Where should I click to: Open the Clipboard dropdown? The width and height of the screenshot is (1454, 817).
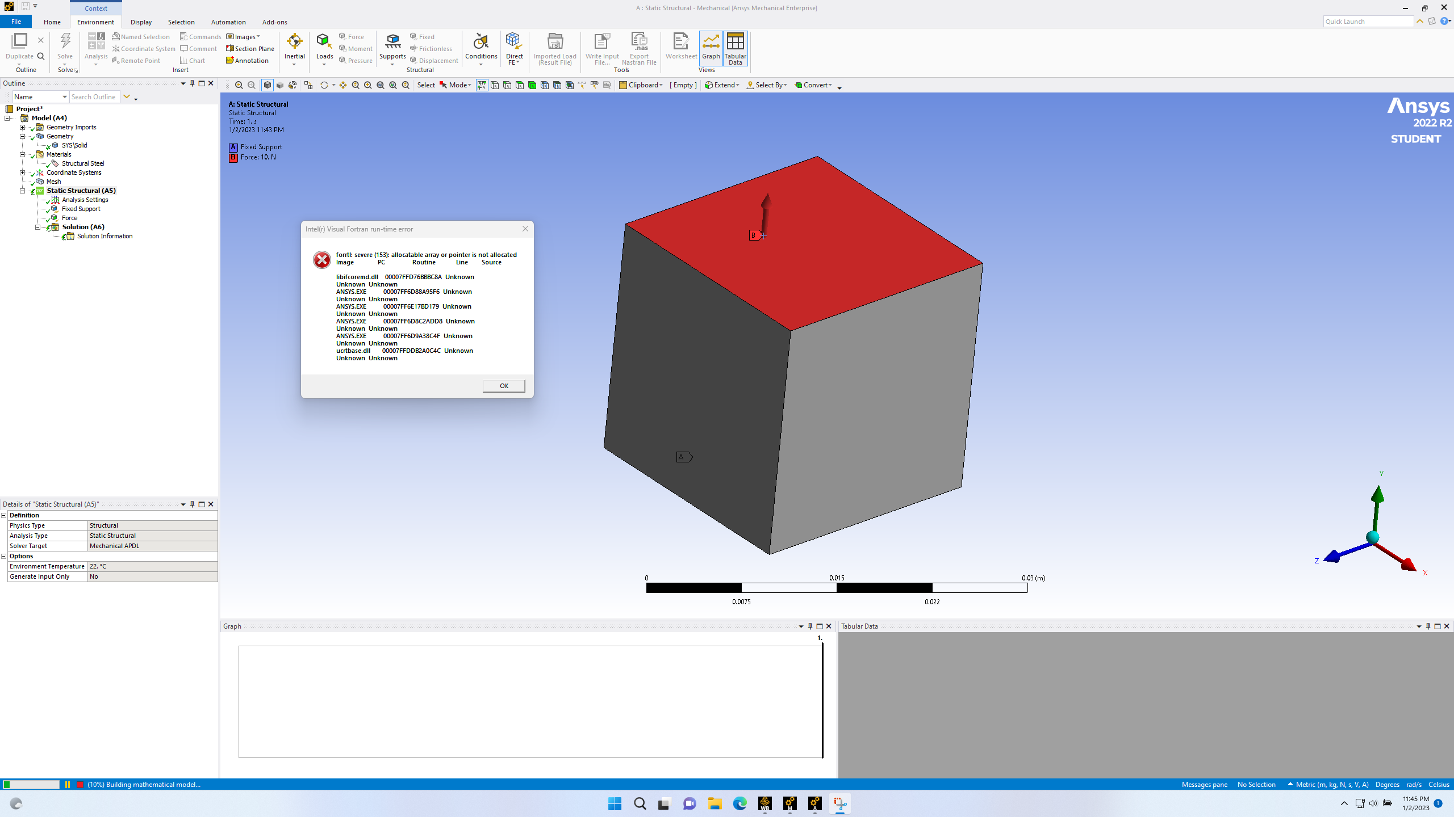click(x=641, y=85)
